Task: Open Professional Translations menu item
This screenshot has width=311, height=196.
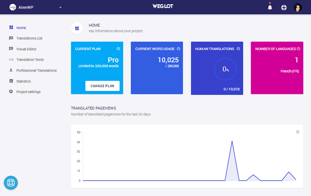Action: coord(36,70)
